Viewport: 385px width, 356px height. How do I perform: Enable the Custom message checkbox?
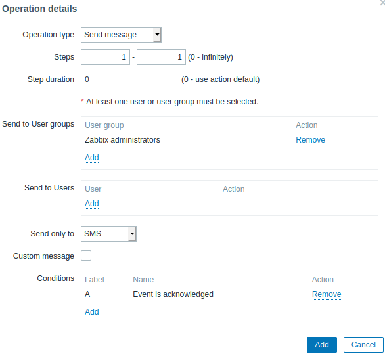coord(86,256)
